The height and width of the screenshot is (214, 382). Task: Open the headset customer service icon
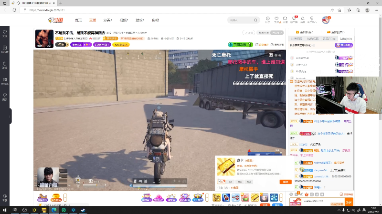click(5, 196)
